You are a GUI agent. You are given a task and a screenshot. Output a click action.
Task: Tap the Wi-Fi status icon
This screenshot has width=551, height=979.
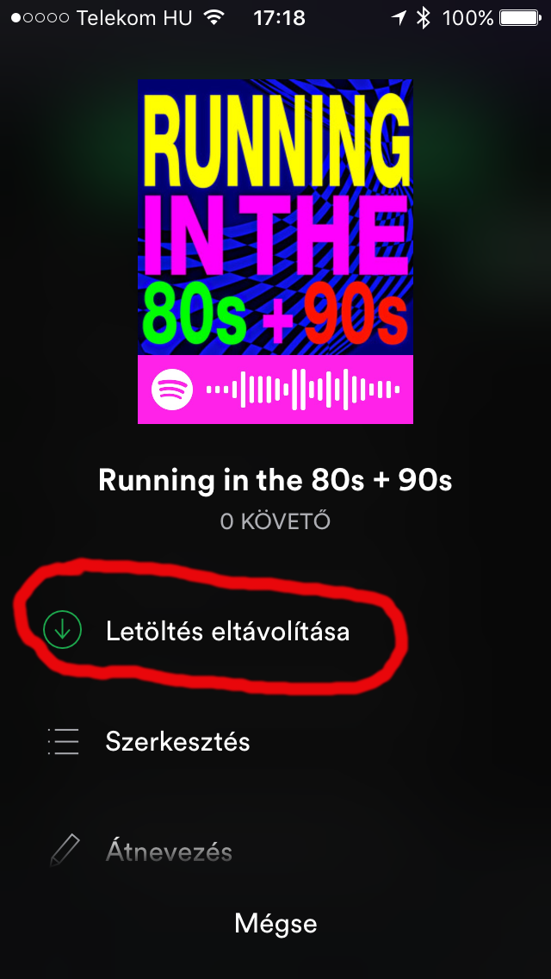click(214, 18)
